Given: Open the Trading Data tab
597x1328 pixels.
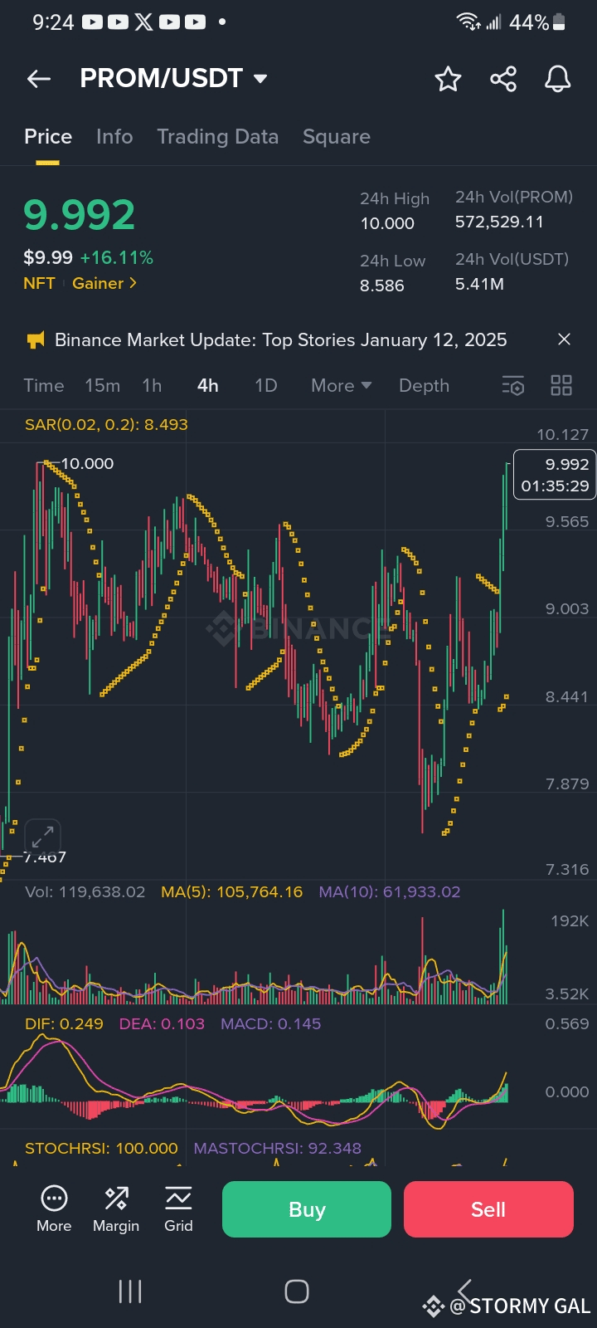Looking at the screenshot, I should click(x=218, y=136).
